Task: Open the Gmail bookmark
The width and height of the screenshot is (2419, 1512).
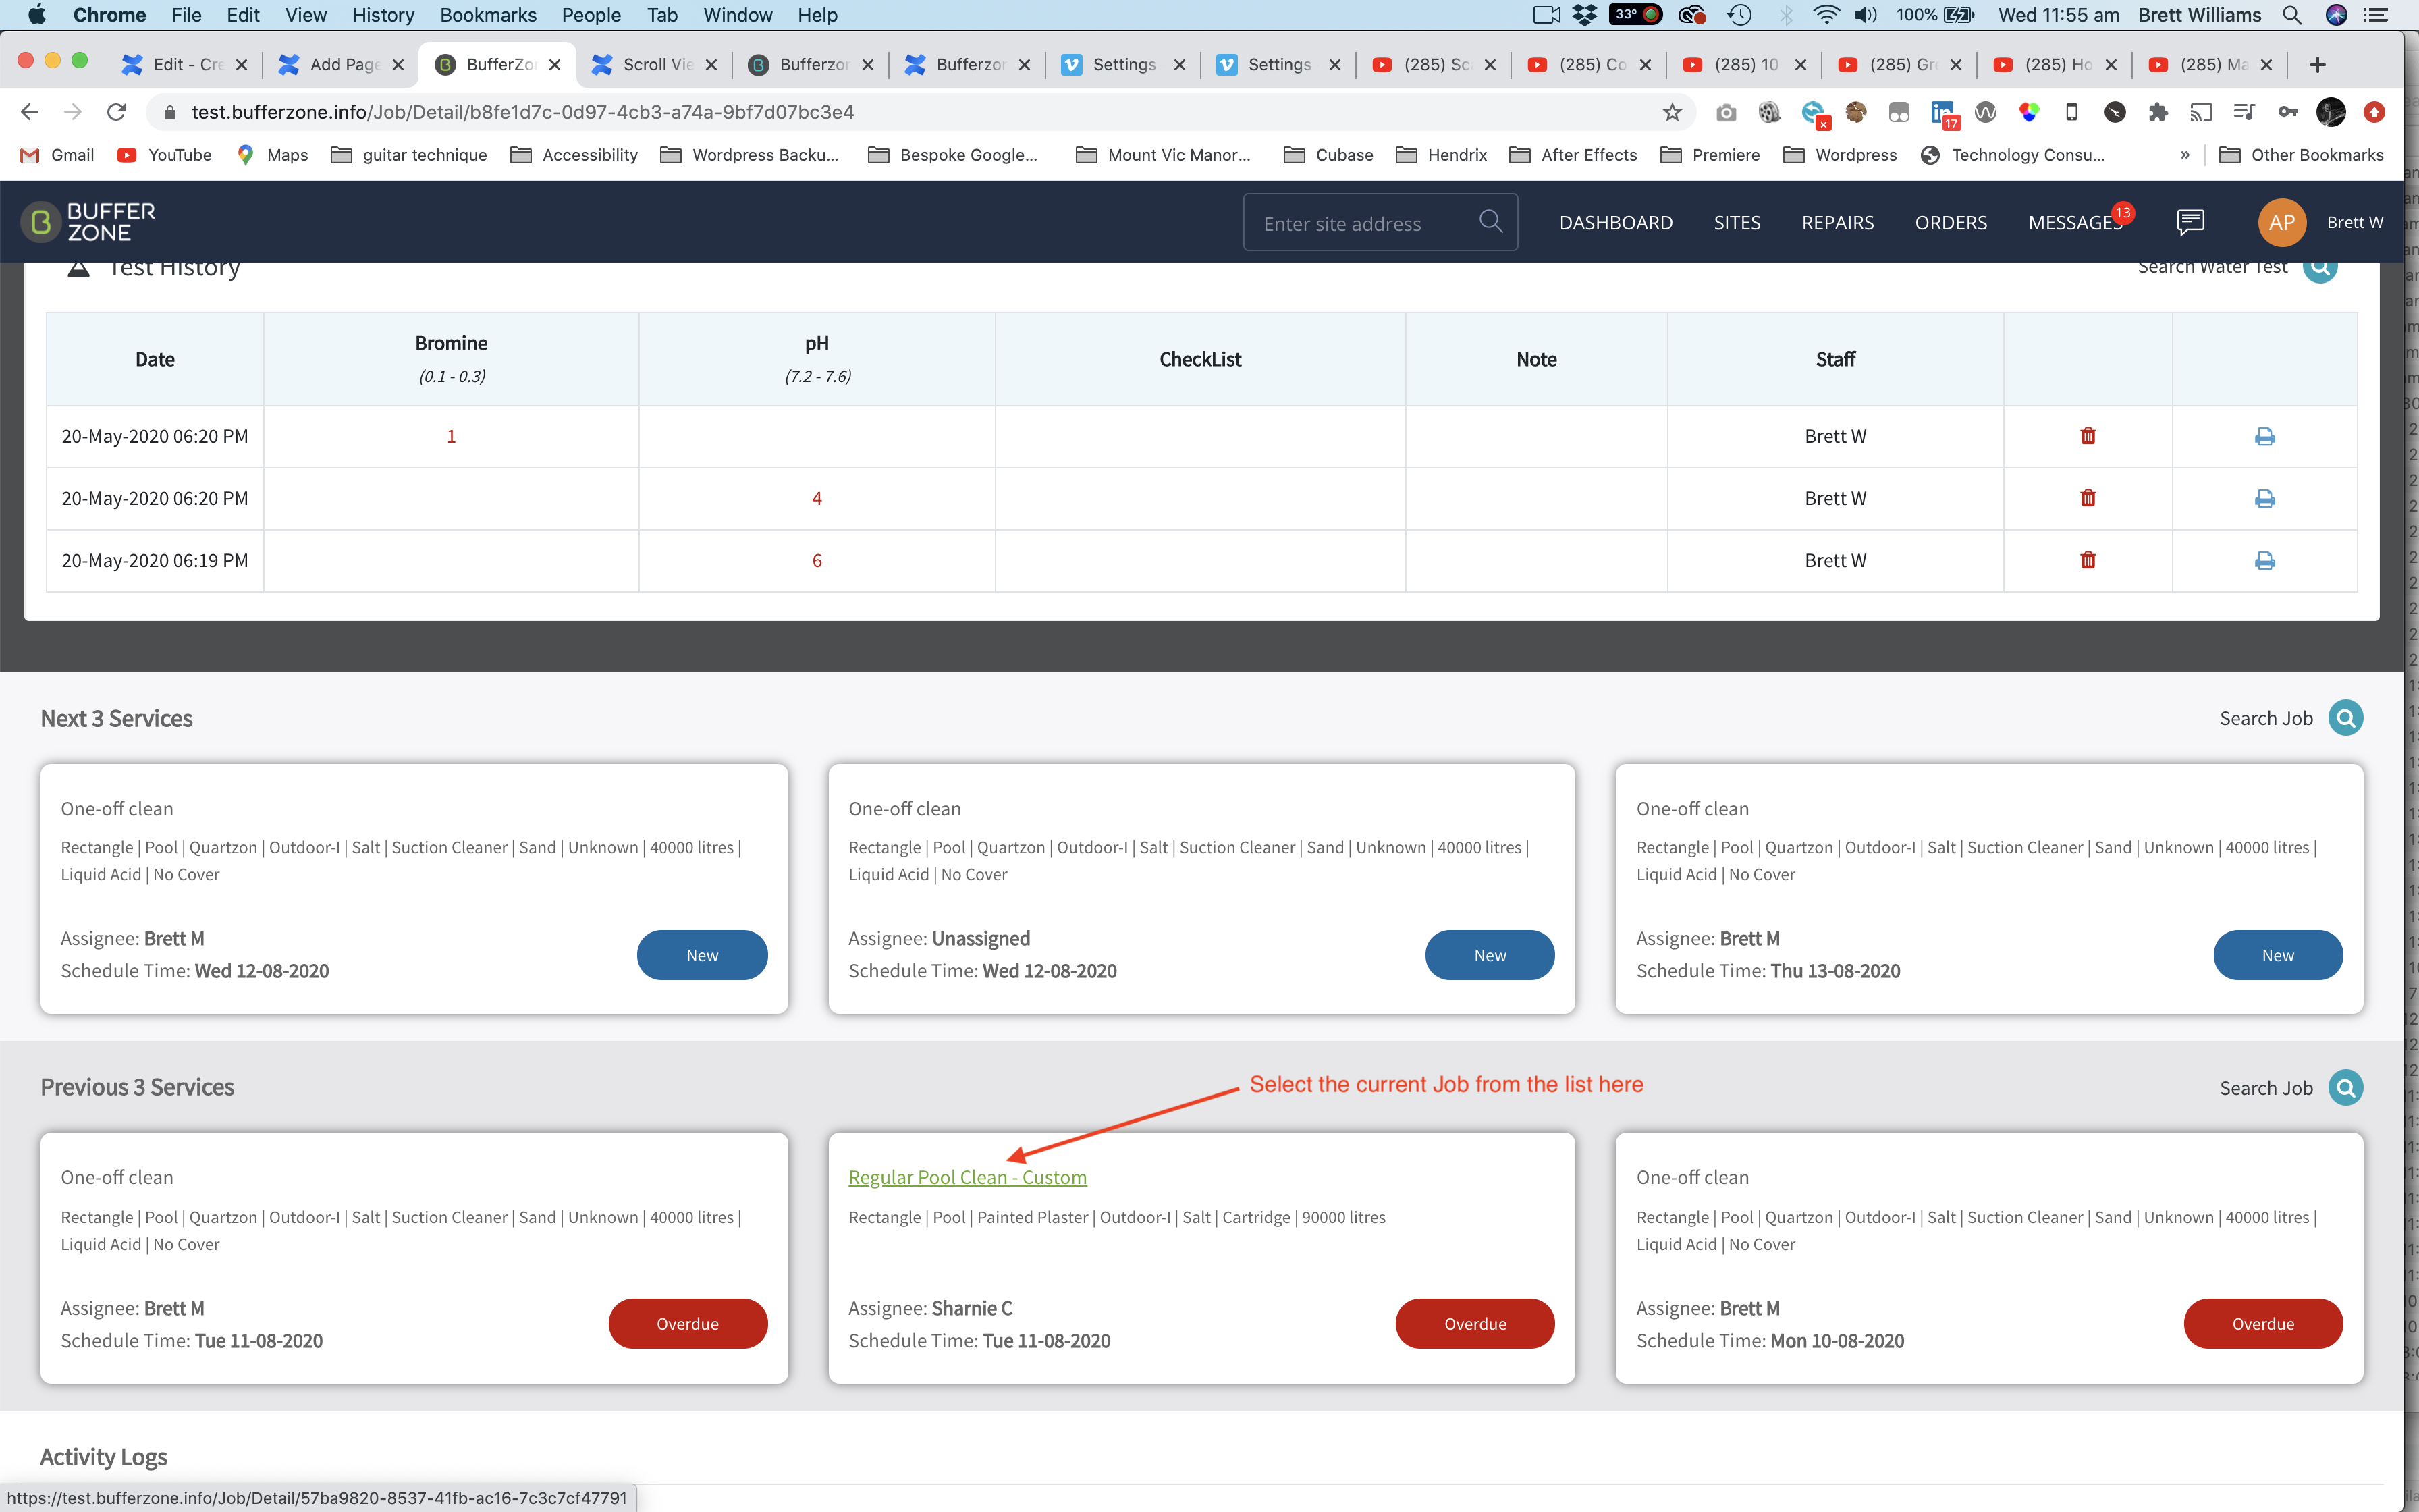Action: tap(58, 155)
